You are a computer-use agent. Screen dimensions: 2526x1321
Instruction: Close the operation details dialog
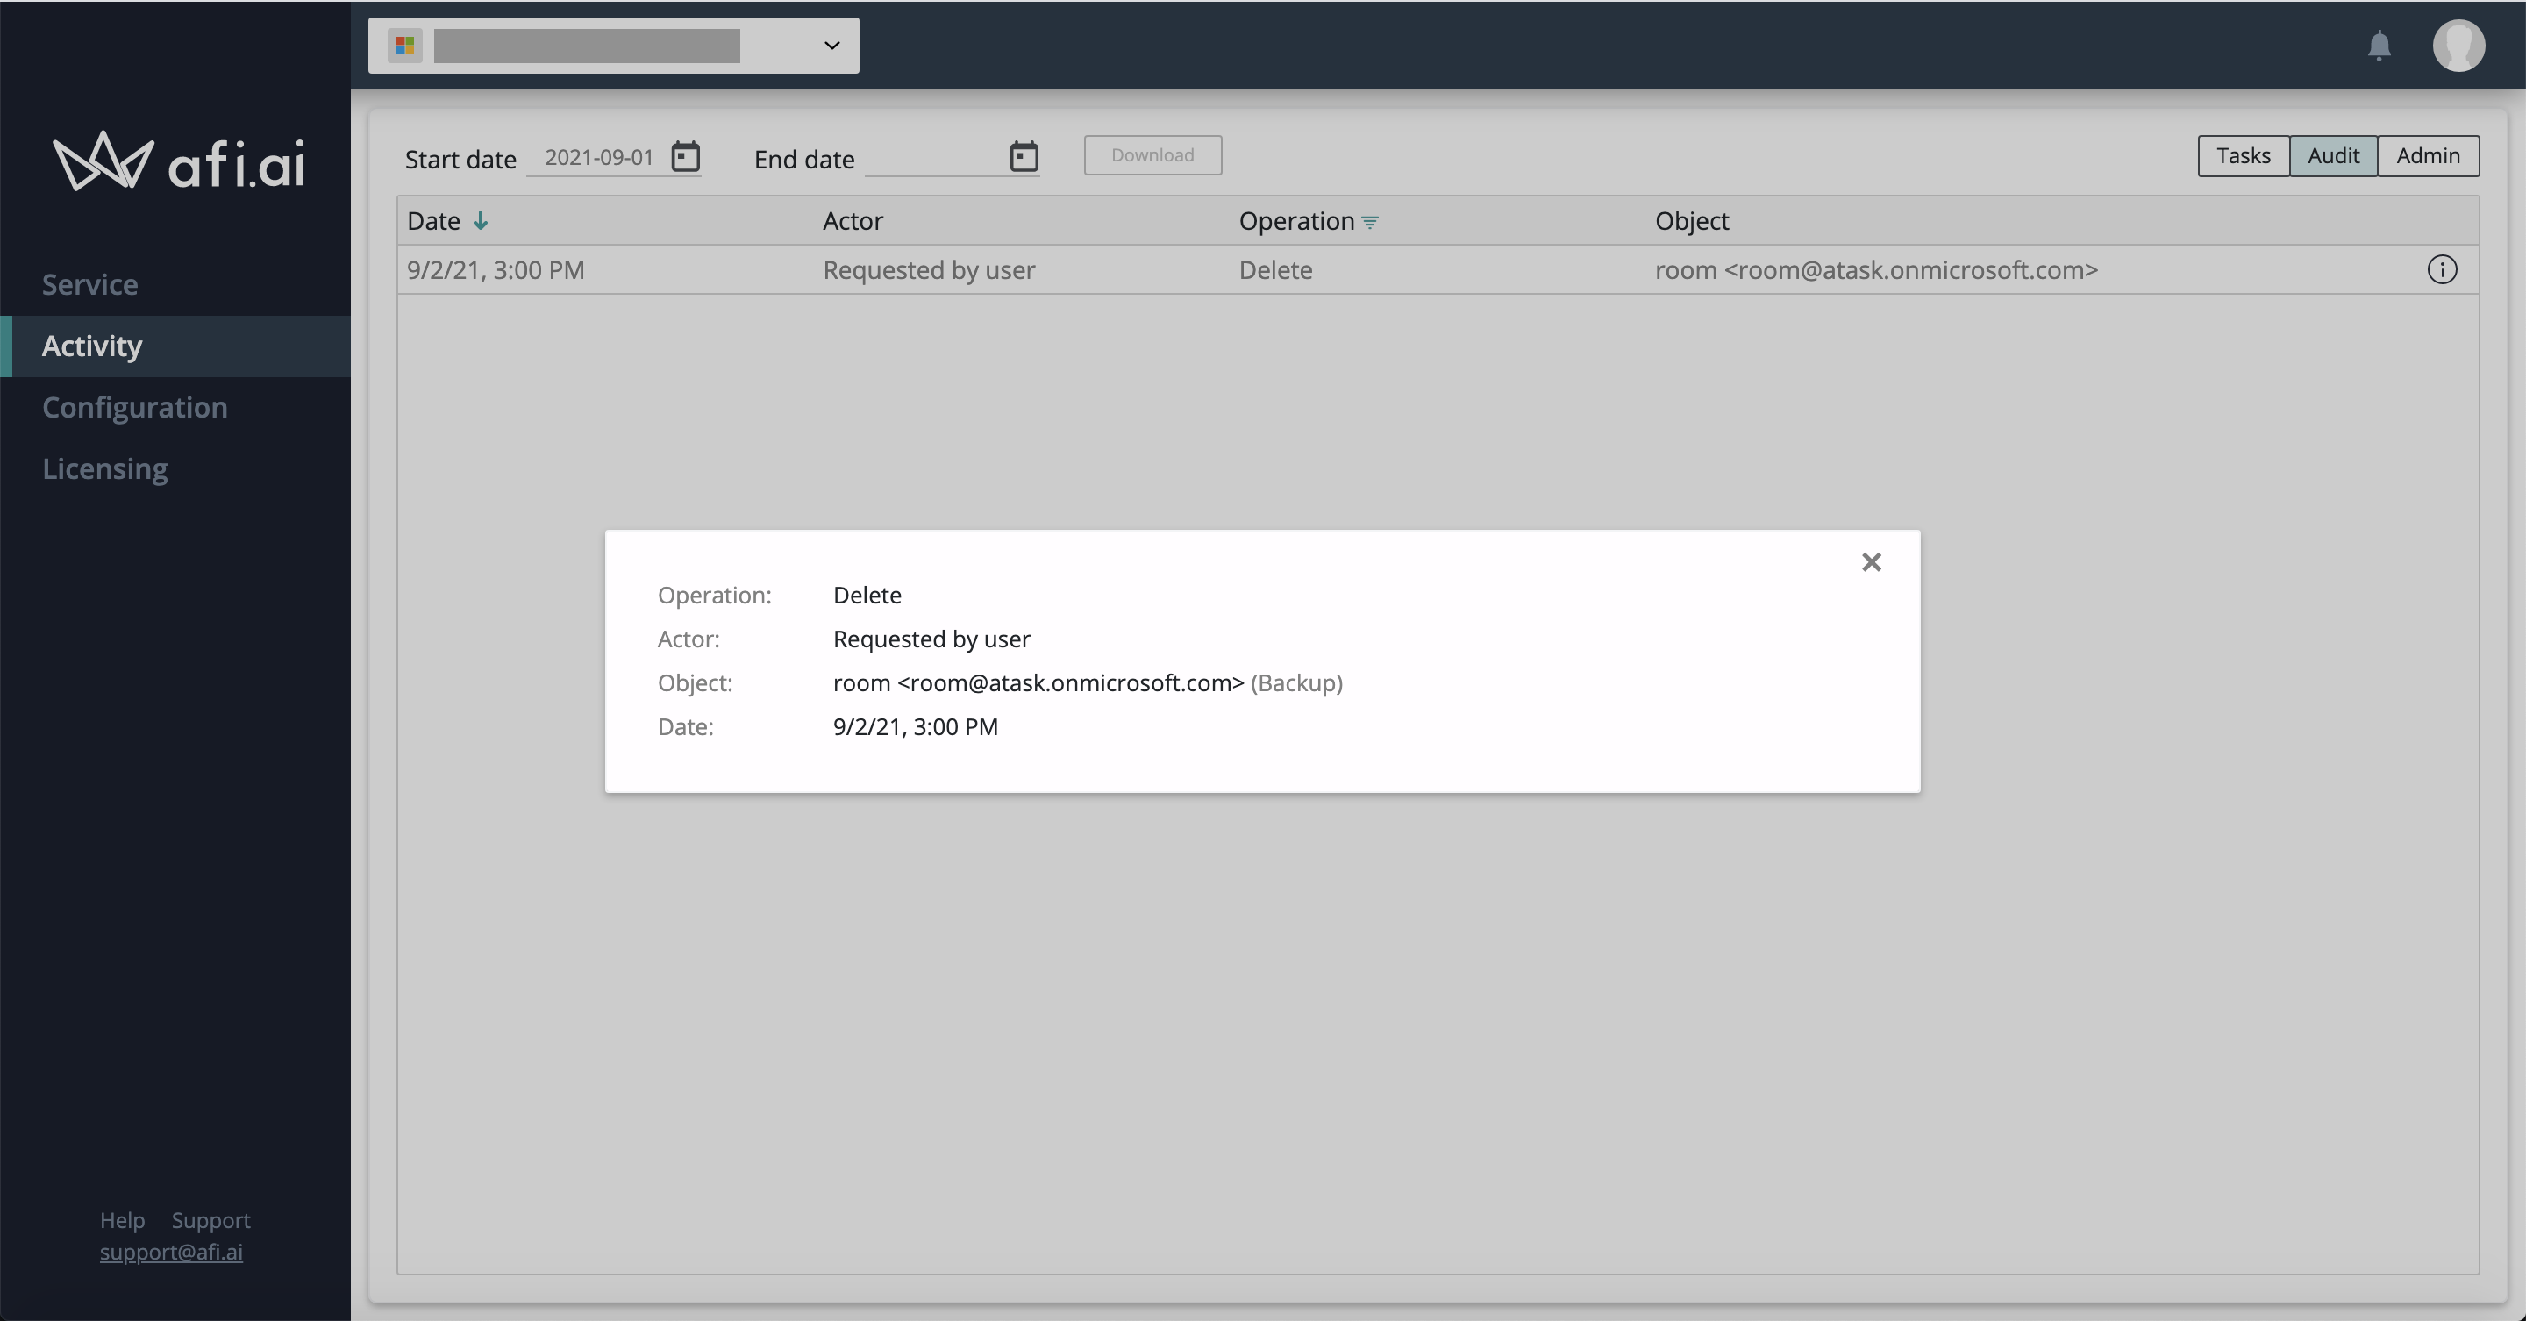[1871, 562]
